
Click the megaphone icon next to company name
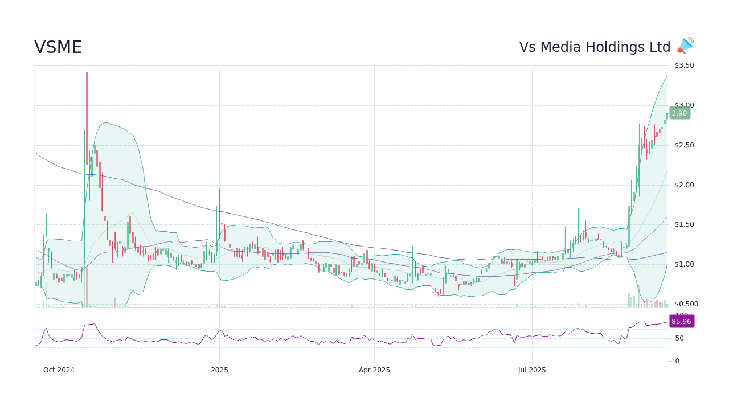pyautogui.click(x=684, y=45)
